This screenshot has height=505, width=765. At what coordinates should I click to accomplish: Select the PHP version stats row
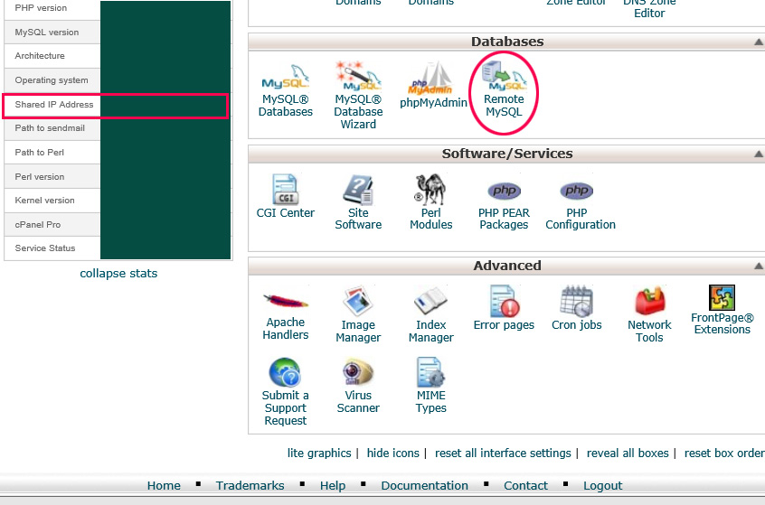[117, 9]
